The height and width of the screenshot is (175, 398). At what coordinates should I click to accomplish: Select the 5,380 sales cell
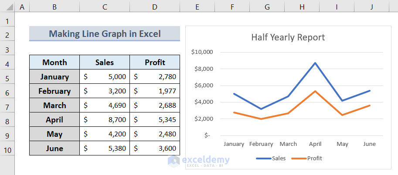pos(105,148)
